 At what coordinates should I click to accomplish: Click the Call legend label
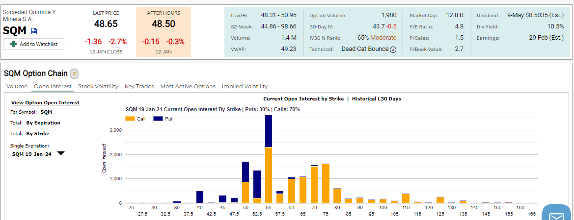[141, 119]
